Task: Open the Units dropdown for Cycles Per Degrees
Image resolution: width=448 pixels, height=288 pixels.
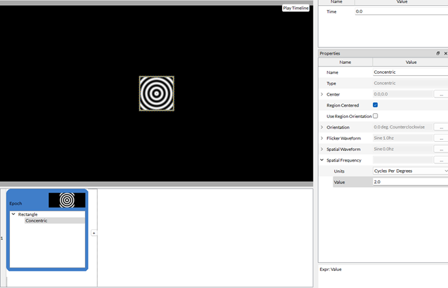Action: coord(410,171)
